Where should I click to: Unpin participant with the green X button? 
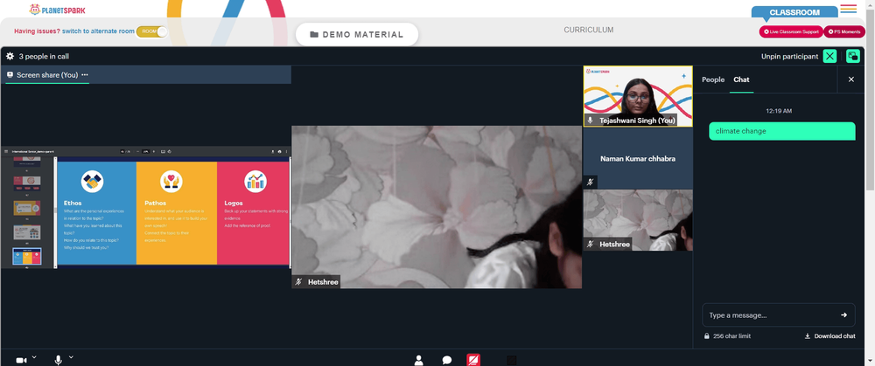829,56
